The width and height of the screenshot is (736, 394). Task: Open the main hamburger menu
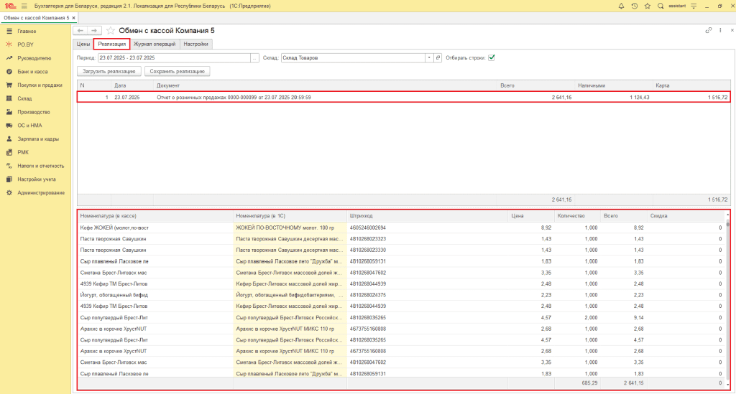(24, 6)
